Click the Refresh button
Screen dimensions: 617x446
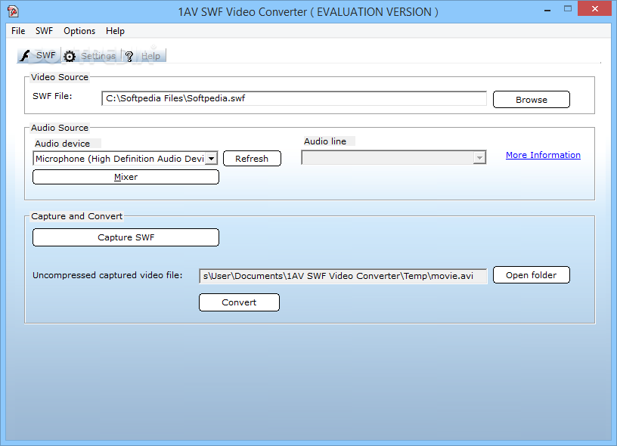tap(252, 159)
